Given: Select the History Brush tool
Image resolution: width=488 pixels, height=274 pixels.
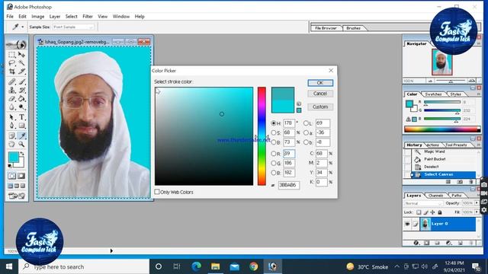Looking at the screenshot, I should [x=21, y=90].
